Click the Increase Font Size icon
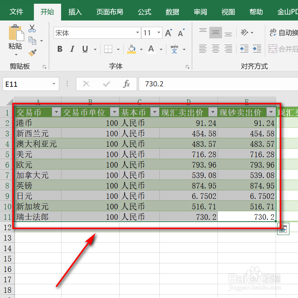This screenshot has height=298, width=298. pos(168,33)
